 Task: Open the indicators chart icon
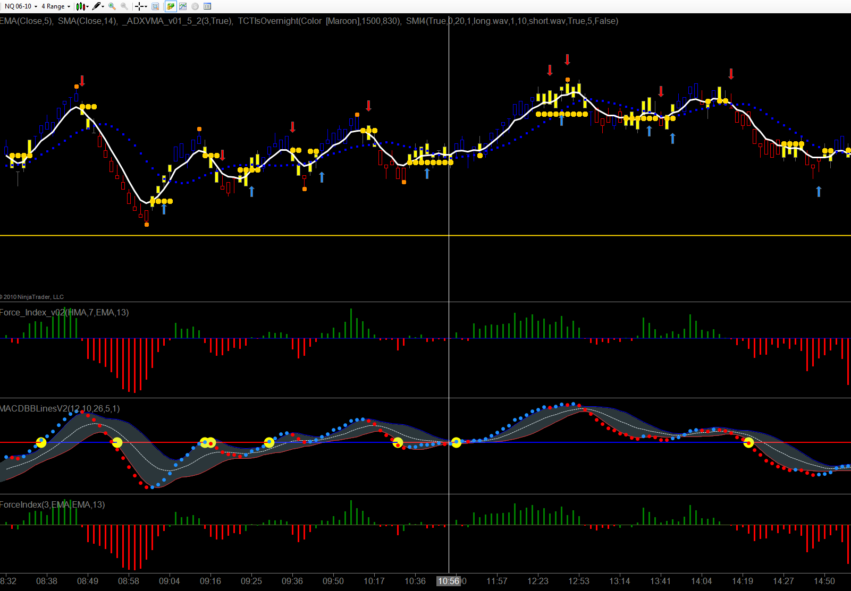[x=183, y=6]
